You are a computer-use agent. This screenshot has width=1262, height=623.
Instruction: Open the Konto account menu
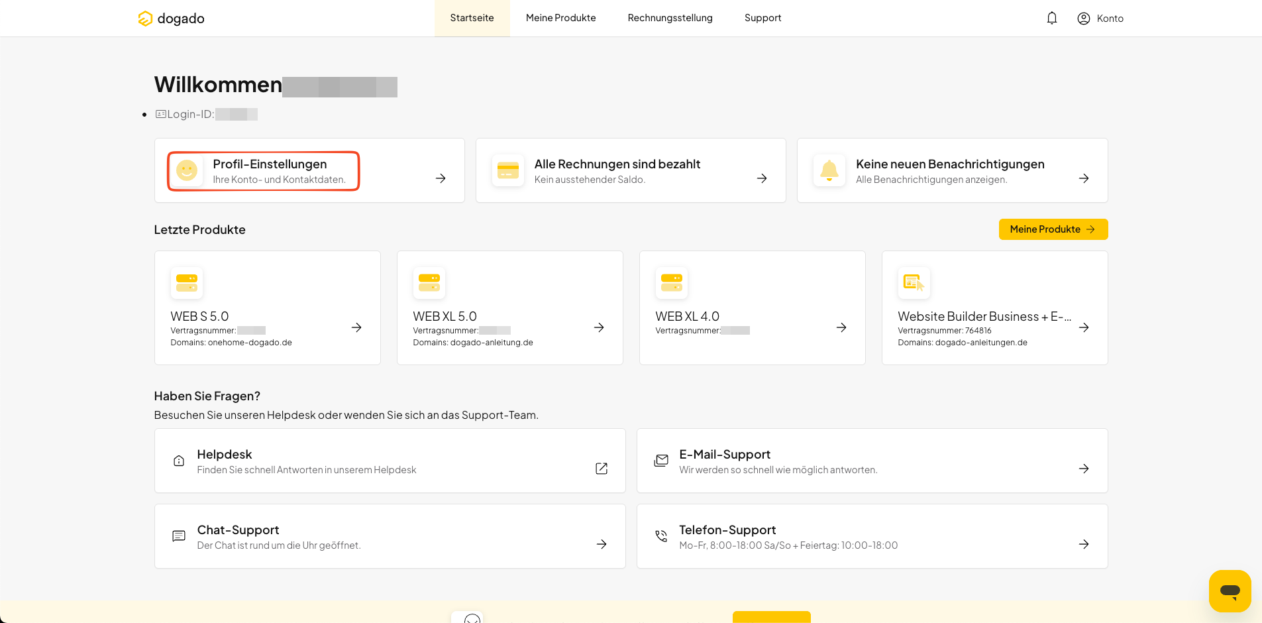pyautogui.click(x=1100, y=19)
